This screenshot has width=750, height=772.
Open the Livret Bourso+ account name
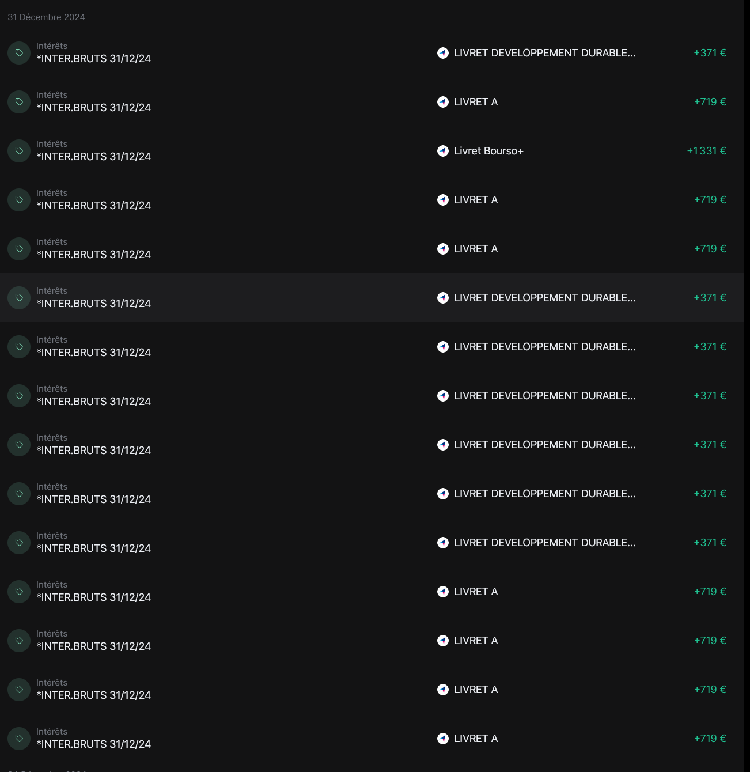coord(488,151)
